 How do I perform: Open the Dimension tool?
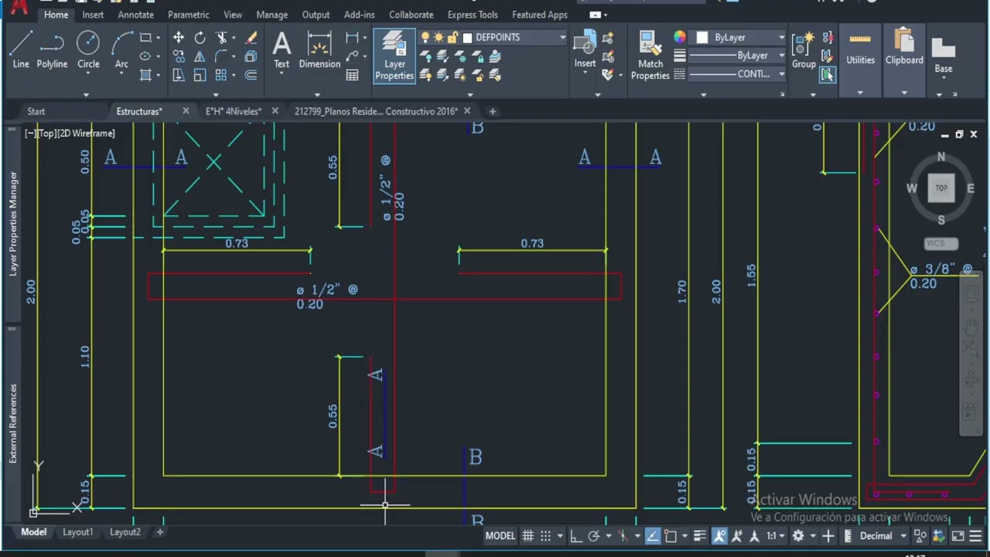point(319,50)
